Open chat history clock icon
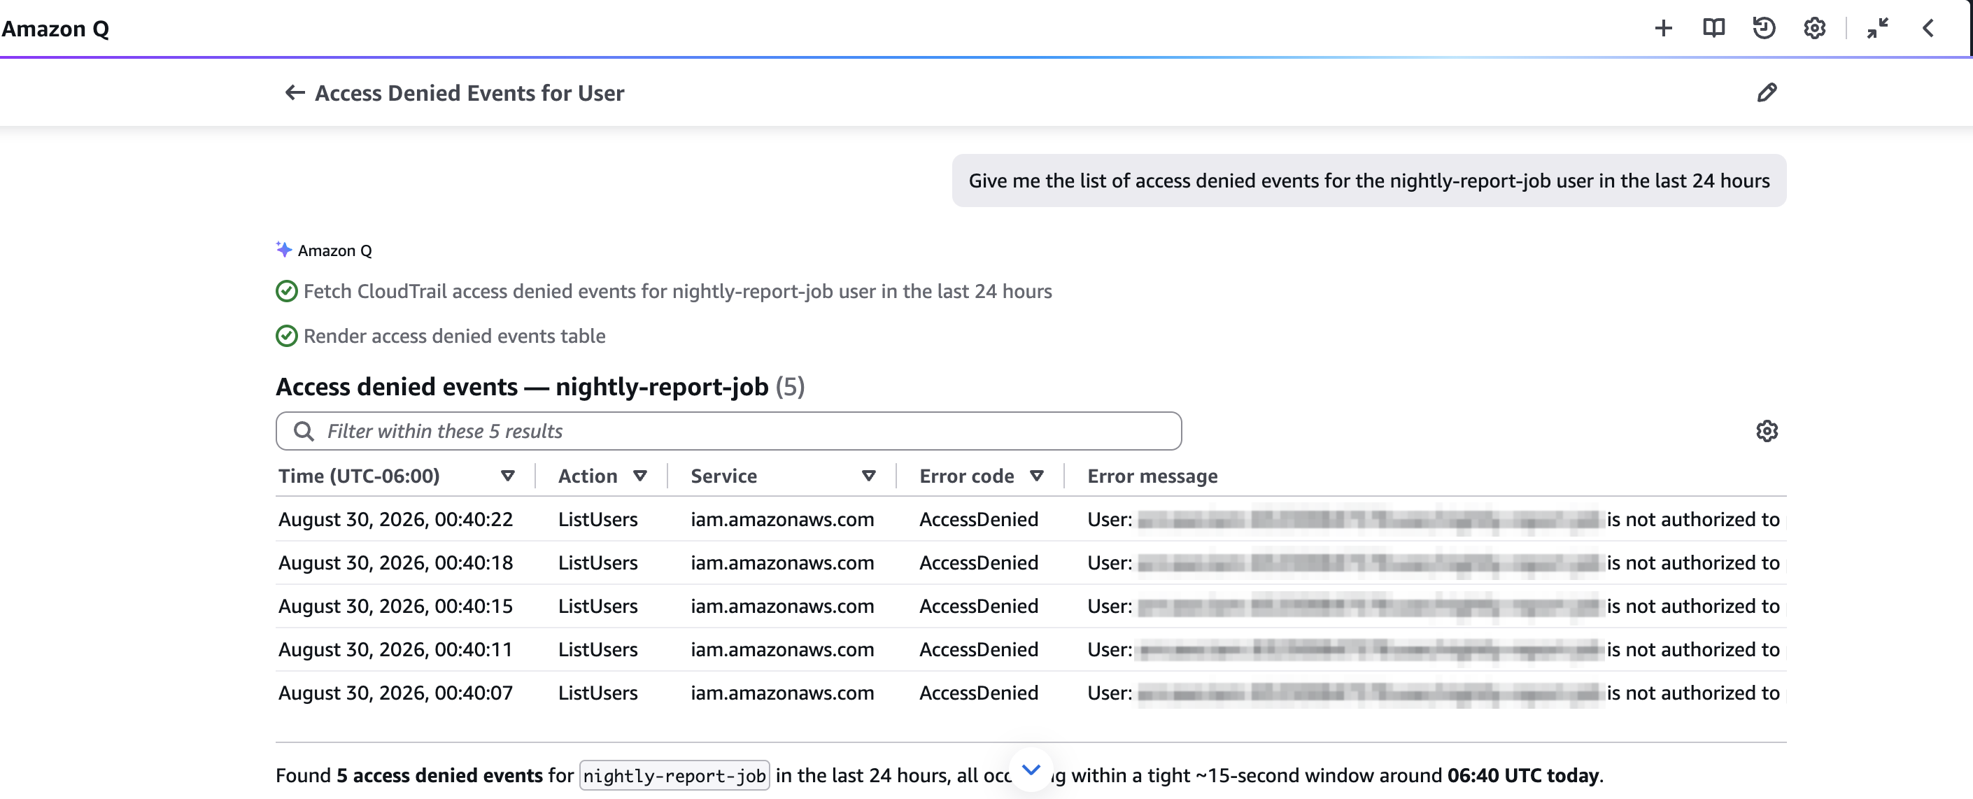 tap(1764, 29)
